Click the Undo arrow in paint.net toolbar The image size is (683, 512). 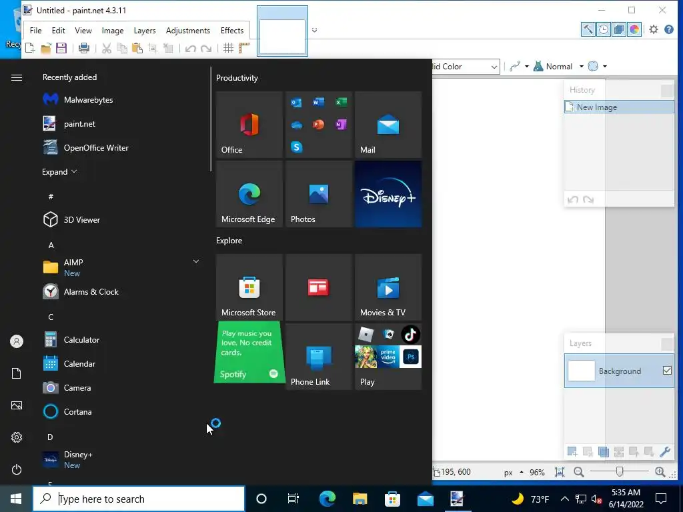click(x=190, y=48)
